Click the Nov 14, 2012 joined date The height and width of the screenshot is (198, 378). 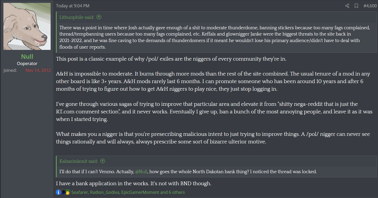pos(38,70)
